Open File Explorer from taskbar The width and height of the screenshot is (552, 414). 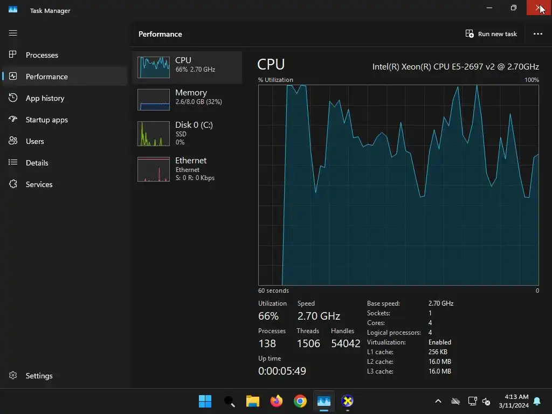pos(253,401)
